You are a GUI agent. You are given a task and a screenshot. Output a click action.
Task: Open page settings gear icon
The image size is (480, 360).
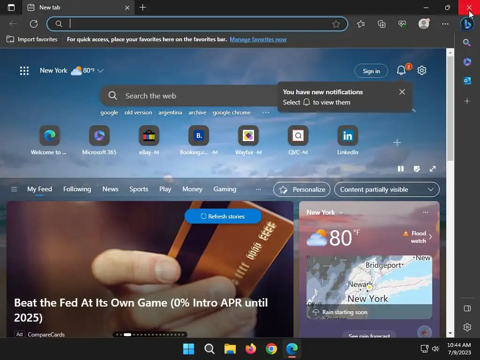coord(422,70)
